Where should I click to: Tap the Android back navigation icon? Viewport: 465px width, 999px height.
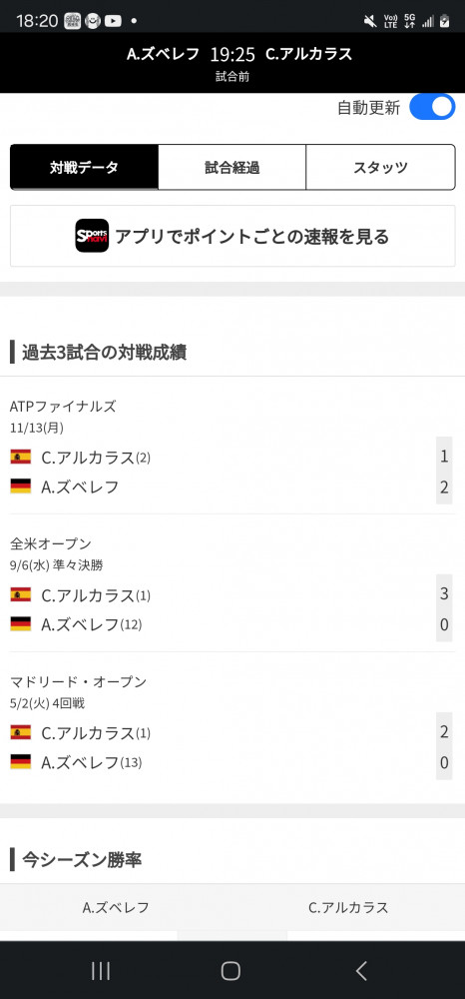click(361, 970)
